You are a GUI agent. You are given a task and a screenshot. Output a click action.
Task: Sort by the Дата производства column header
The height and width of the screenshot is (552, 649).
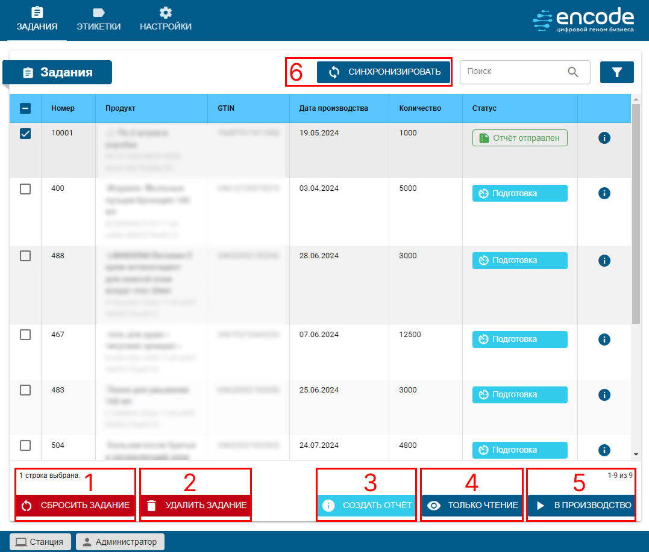pyautogui.click(x=333, y=108)
